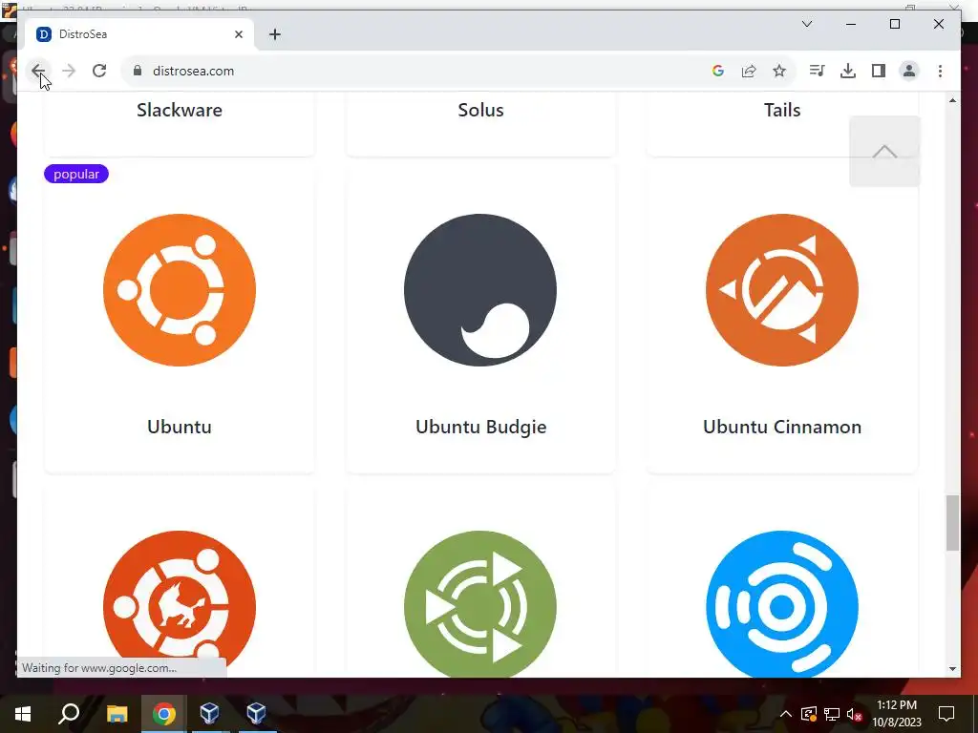
Task: Open the media control icon in toolbar
Action: (x=818, y=71)
